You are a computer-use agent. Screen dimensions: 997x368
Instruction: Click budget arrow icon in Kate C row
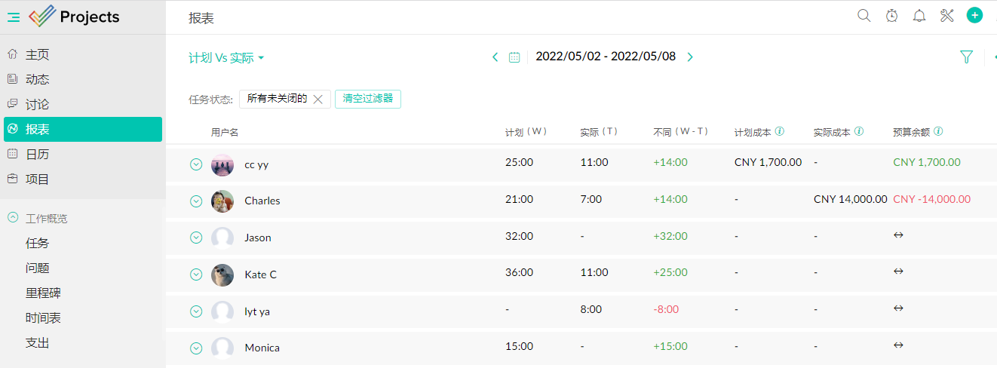tap(898, 271)
